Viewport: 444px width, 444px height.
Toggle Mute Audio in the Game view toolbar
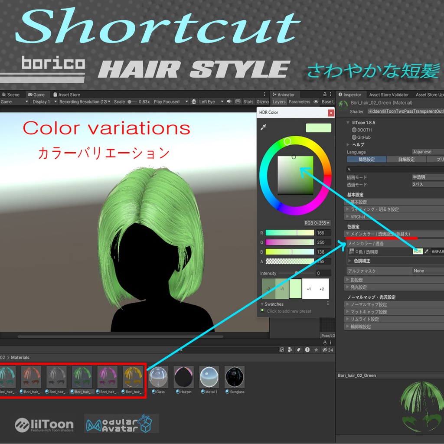[x=229, y=103]
